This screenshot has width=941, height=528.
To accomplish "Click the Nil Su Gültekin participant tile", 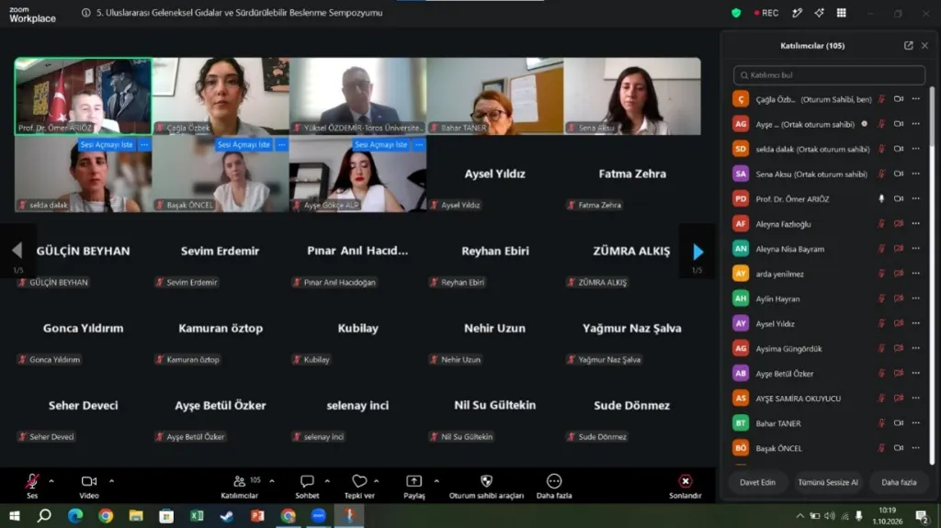I will 494,406.
